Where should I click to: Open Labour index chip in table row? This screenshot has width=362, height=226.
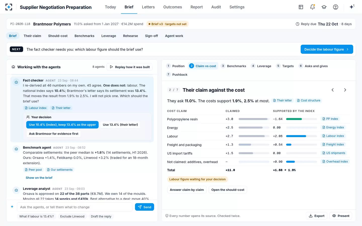[333, 136]
